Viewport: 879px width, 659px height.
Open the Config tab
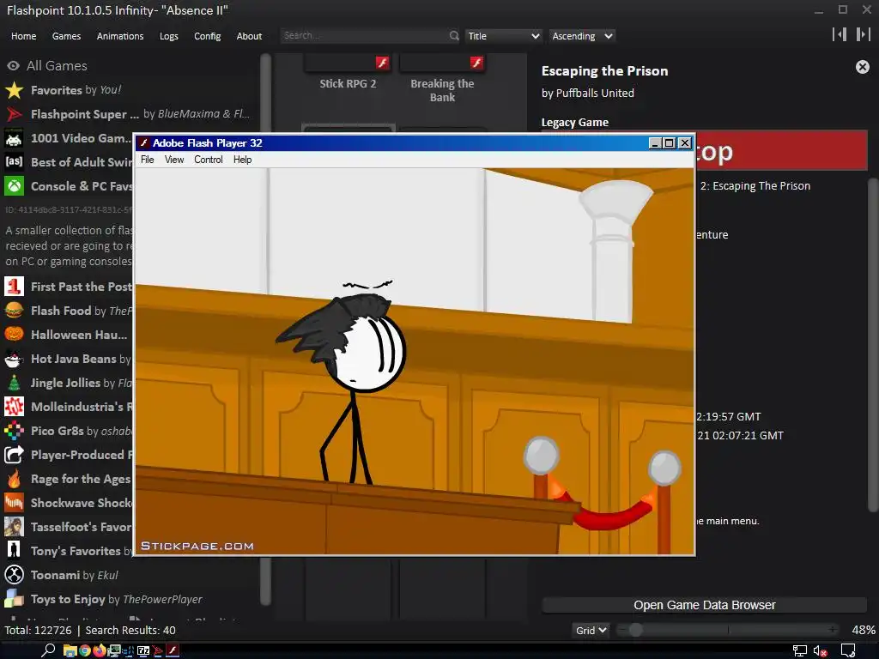click(208, 36)
